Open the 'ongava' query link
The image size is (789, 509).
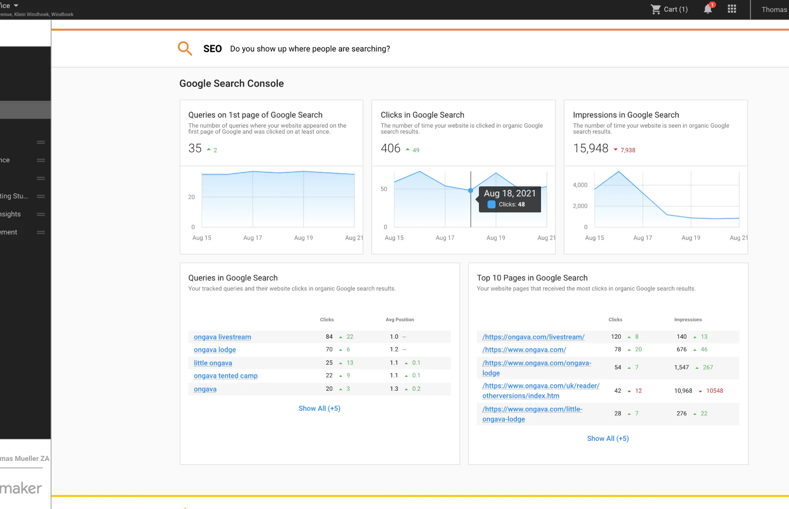(205, 389)
